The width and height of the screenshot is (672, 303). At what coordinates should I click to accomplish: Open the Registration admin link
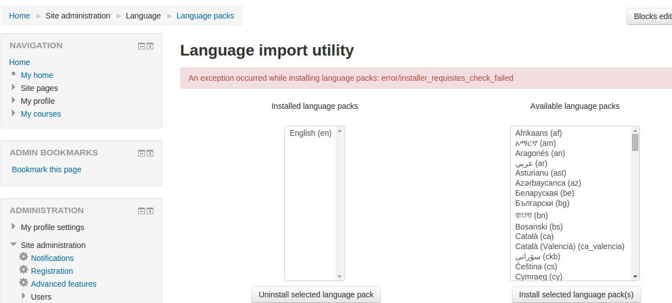coord(52,271)
